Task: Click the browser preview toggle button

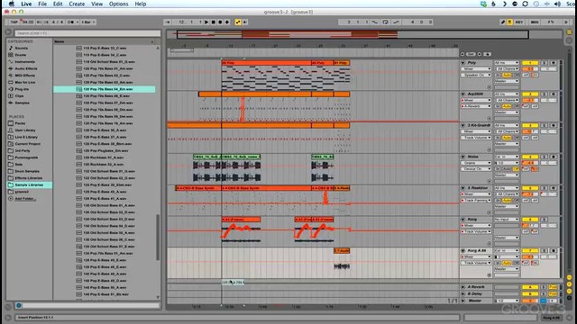Action: 19,305
